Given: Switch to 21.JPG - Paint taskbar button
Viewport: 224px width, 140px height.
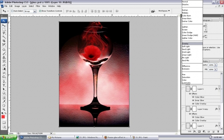Looking at the screenshot, I should (x=144, y=137).
